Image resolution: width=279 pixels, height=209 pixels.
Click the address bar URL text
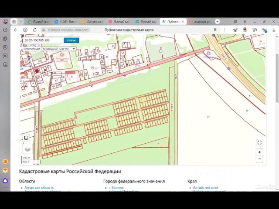click(x=68, y=30)
